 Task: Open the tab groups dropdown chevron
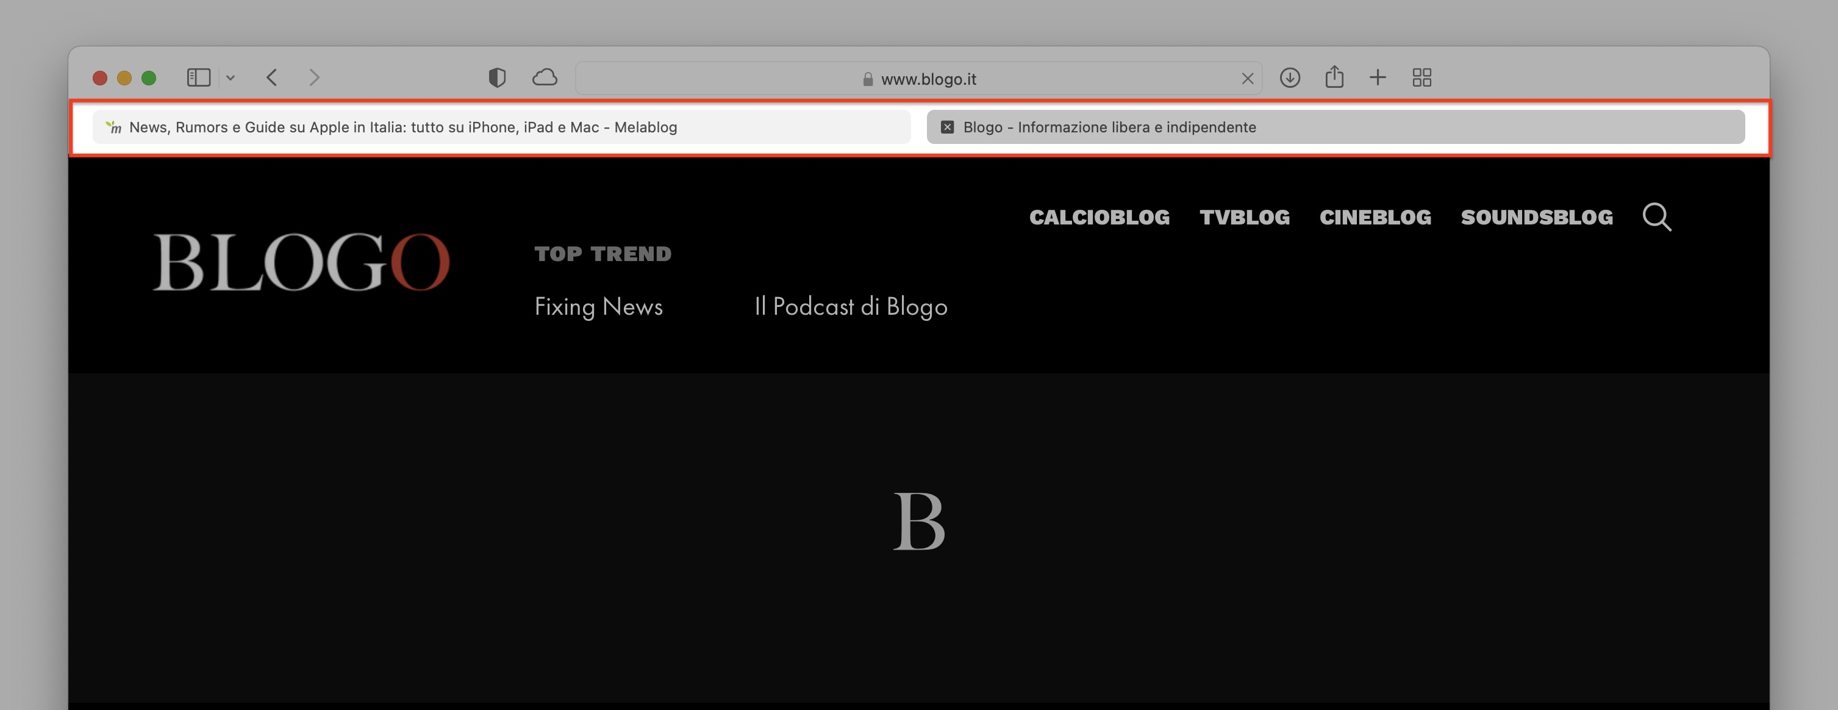[x=231, y=77]
